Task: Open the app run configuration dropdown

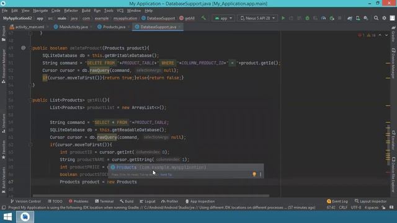Action: [x=223, y=18]
